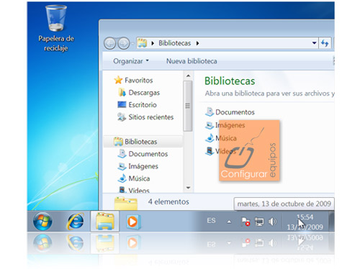Click the Música library icon in the main pane
The image size is (360, 269).
[x=210, y=138]
